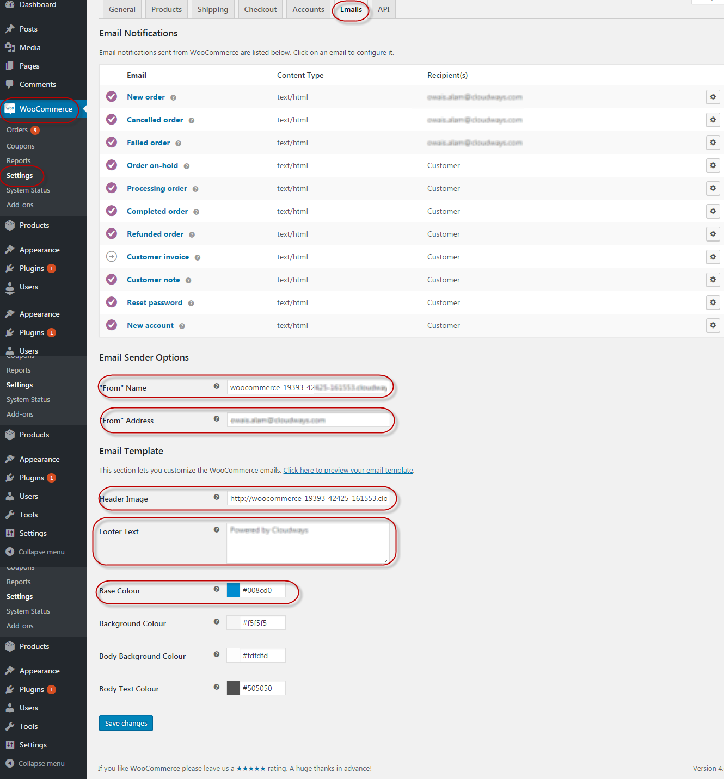This screenshot has width=724, height=779.
Task: Click help icon for Background Colour
Action: [x=217, y=622]
